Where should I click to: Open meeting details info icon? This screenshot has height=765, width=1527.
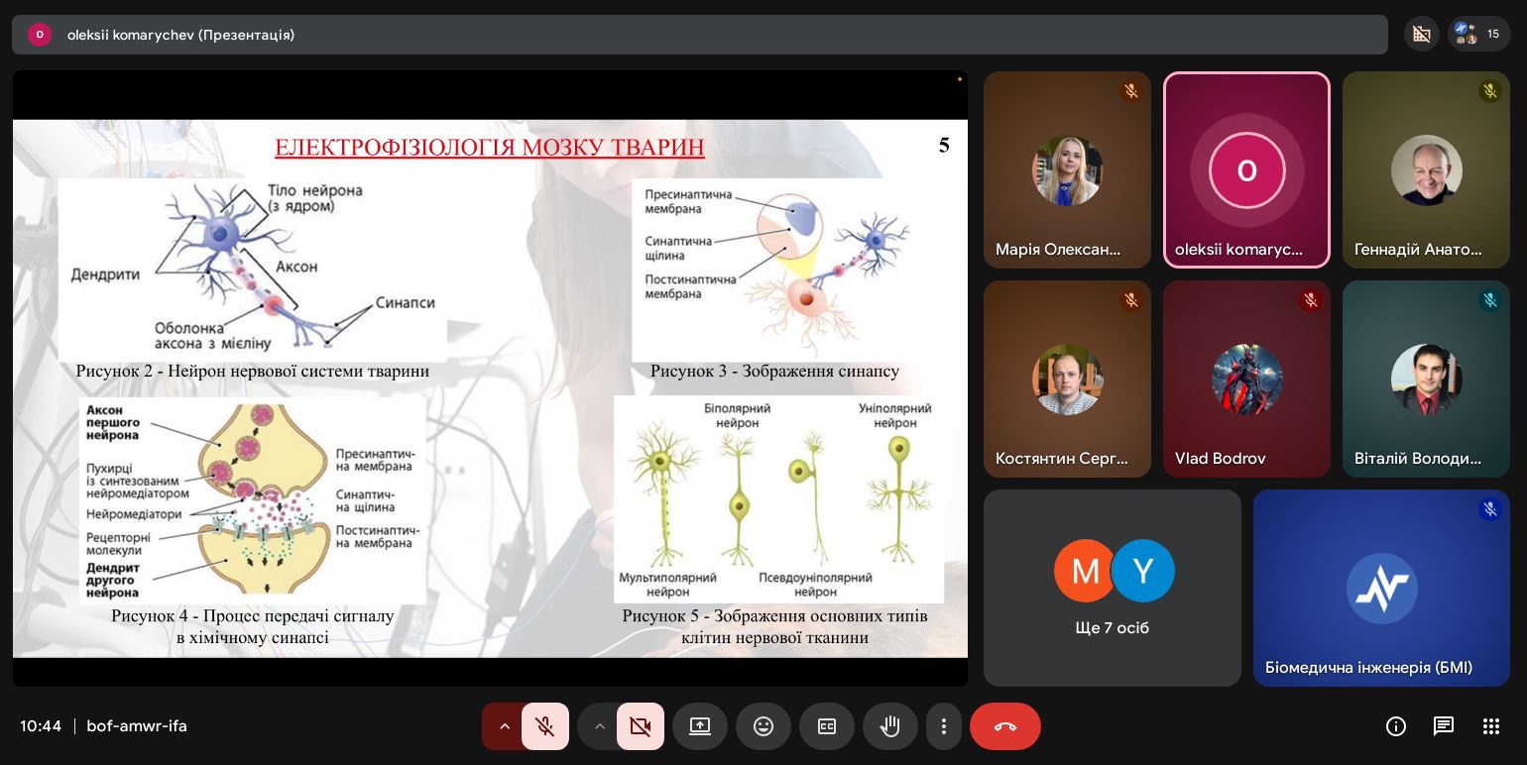click(x=1396, y=726)
